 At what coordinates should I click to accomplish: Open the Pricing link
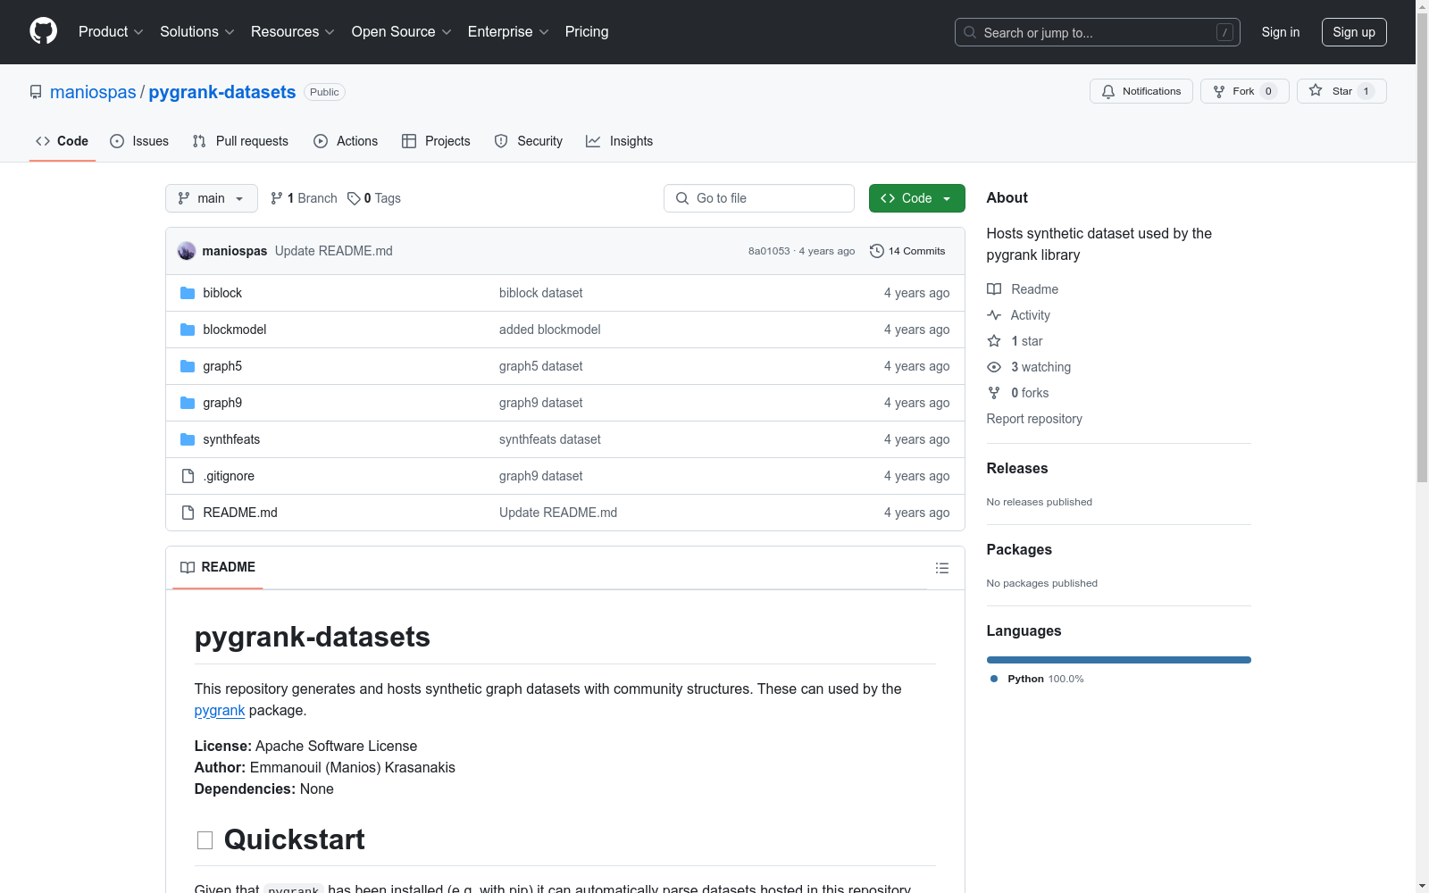click(x=587, y=32)
